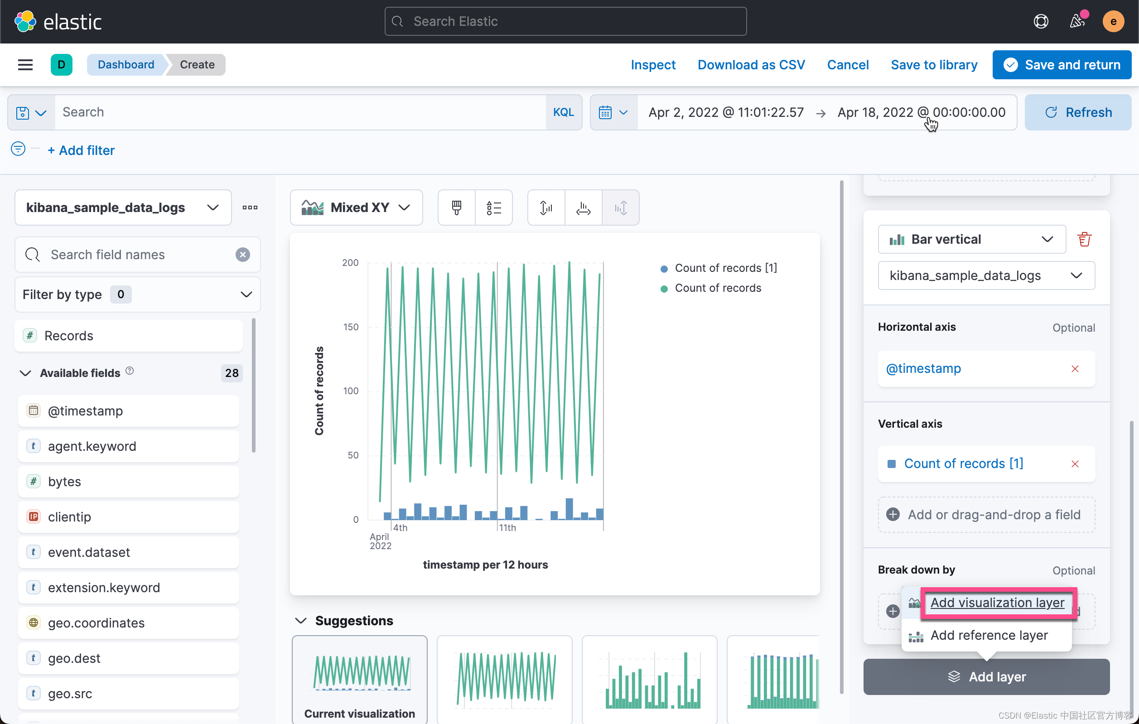Open the newsfeed celebration icon
The height and width of the screenshot is (724, 1139).
[1077, 21]
